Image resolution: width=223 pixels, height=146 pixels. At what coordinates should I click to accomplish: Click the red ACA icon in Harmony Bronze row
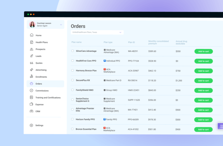(105, 69)
